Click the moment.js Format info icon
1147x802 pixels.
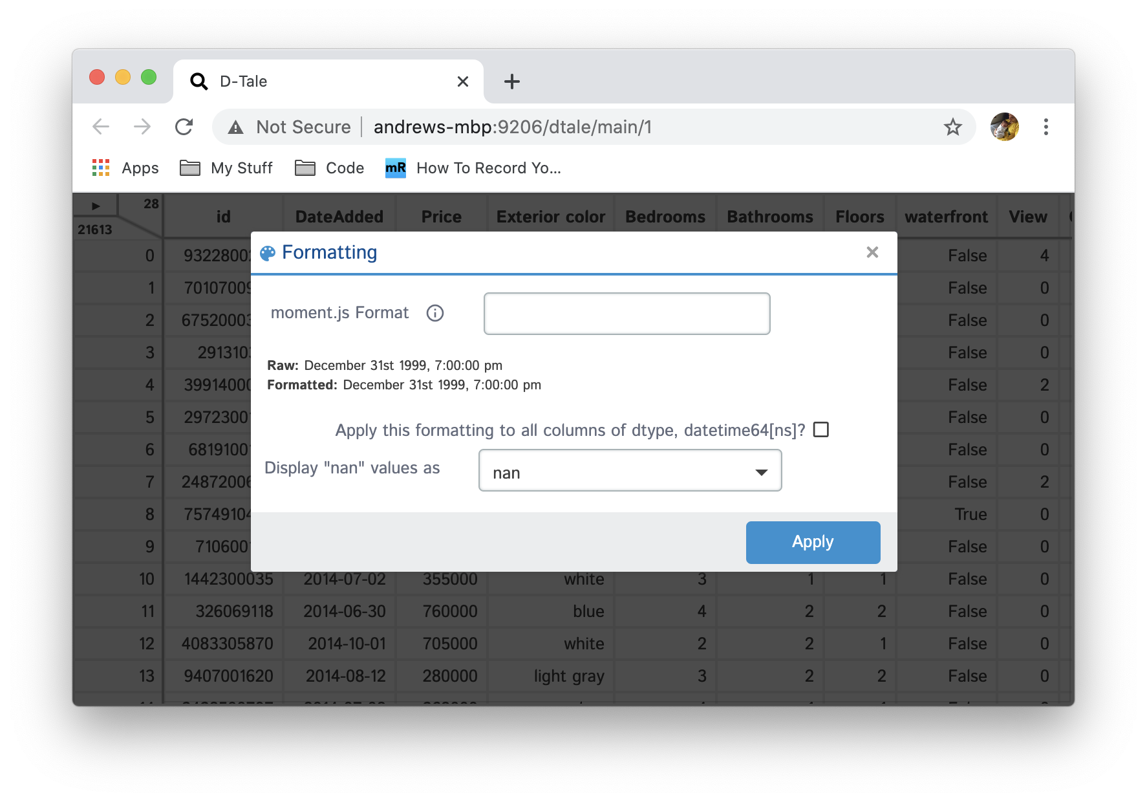pos(435,314)
